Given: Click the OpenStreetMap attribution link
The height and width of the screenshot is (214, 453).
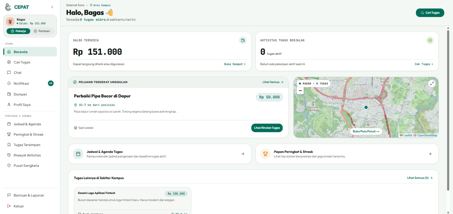Looking at the screenshot, I should coord(427,136).
